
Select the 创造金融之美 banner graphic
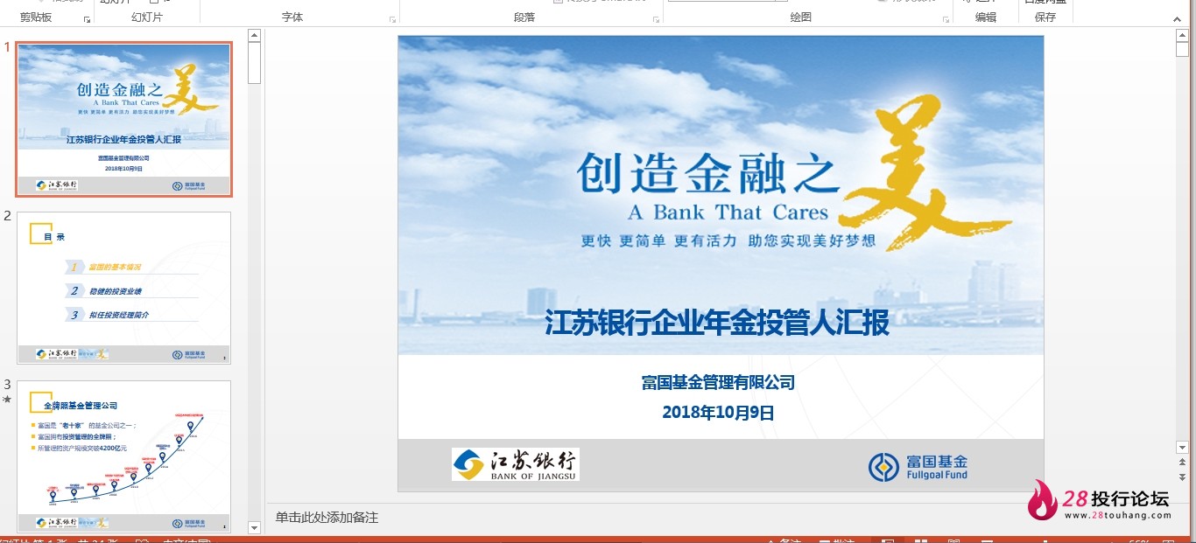click(721, 195)
